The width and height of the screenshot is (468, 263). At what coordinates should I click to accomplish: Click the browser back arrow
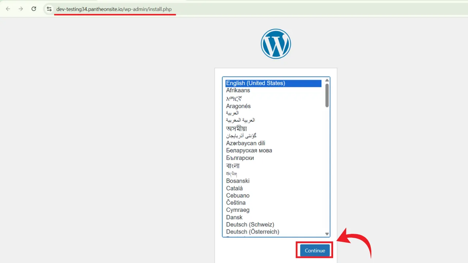pyautogui.click(x=8, y=9)
